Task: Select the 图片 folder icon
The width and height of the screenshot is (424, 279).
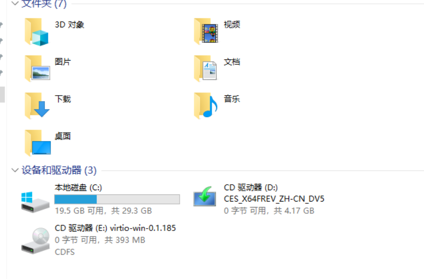Action: click(x=37, y=69)
